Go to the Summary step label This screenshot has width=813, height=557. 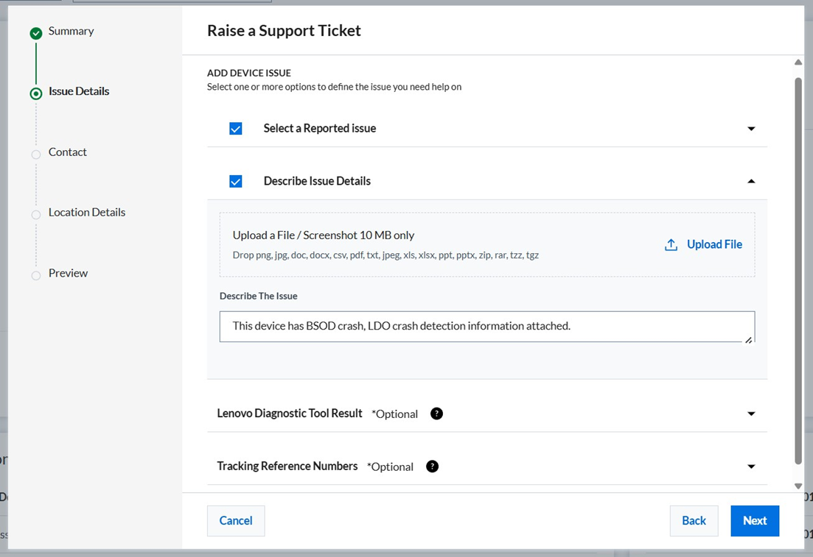coord(71,31)
